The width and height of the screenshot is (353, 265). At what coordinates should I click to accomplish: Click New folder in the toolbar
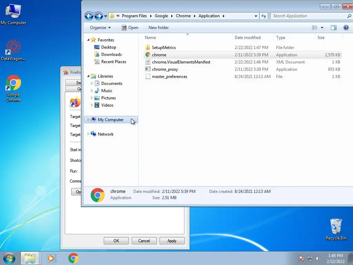159,28
